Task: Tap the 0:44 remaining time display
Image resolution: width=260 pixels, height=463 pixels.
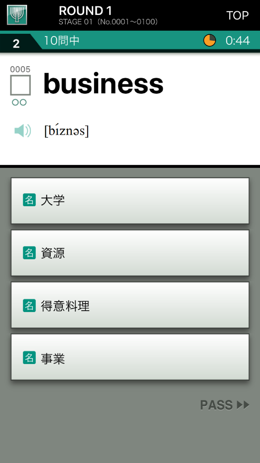Action: pos(237,40)
